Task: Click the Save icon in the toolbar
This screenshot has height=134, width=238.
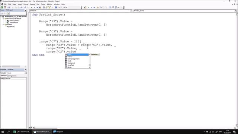Action: (9, 7)
